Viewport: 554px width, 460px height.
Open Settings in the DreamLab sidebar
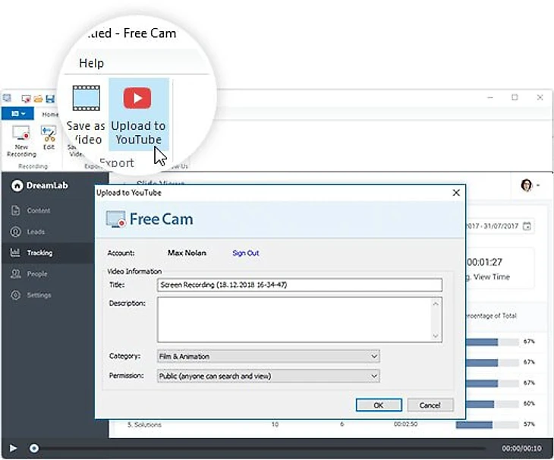(39, 295)
